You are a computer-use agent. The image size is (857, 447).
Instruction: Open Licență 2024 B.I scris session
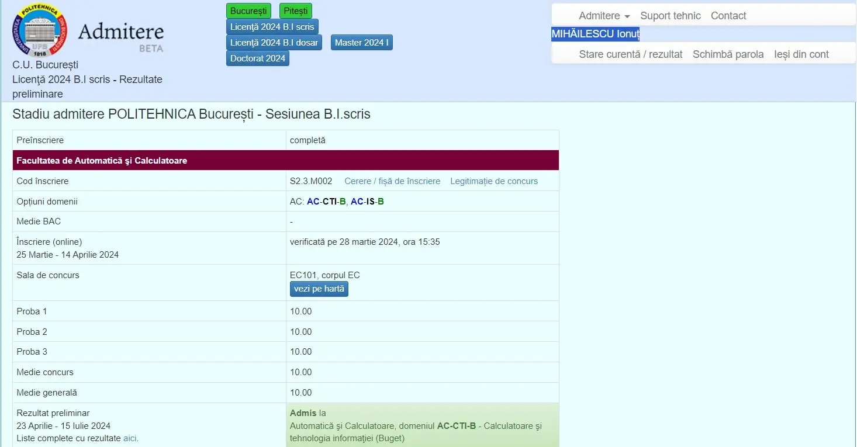pos(272,27)
